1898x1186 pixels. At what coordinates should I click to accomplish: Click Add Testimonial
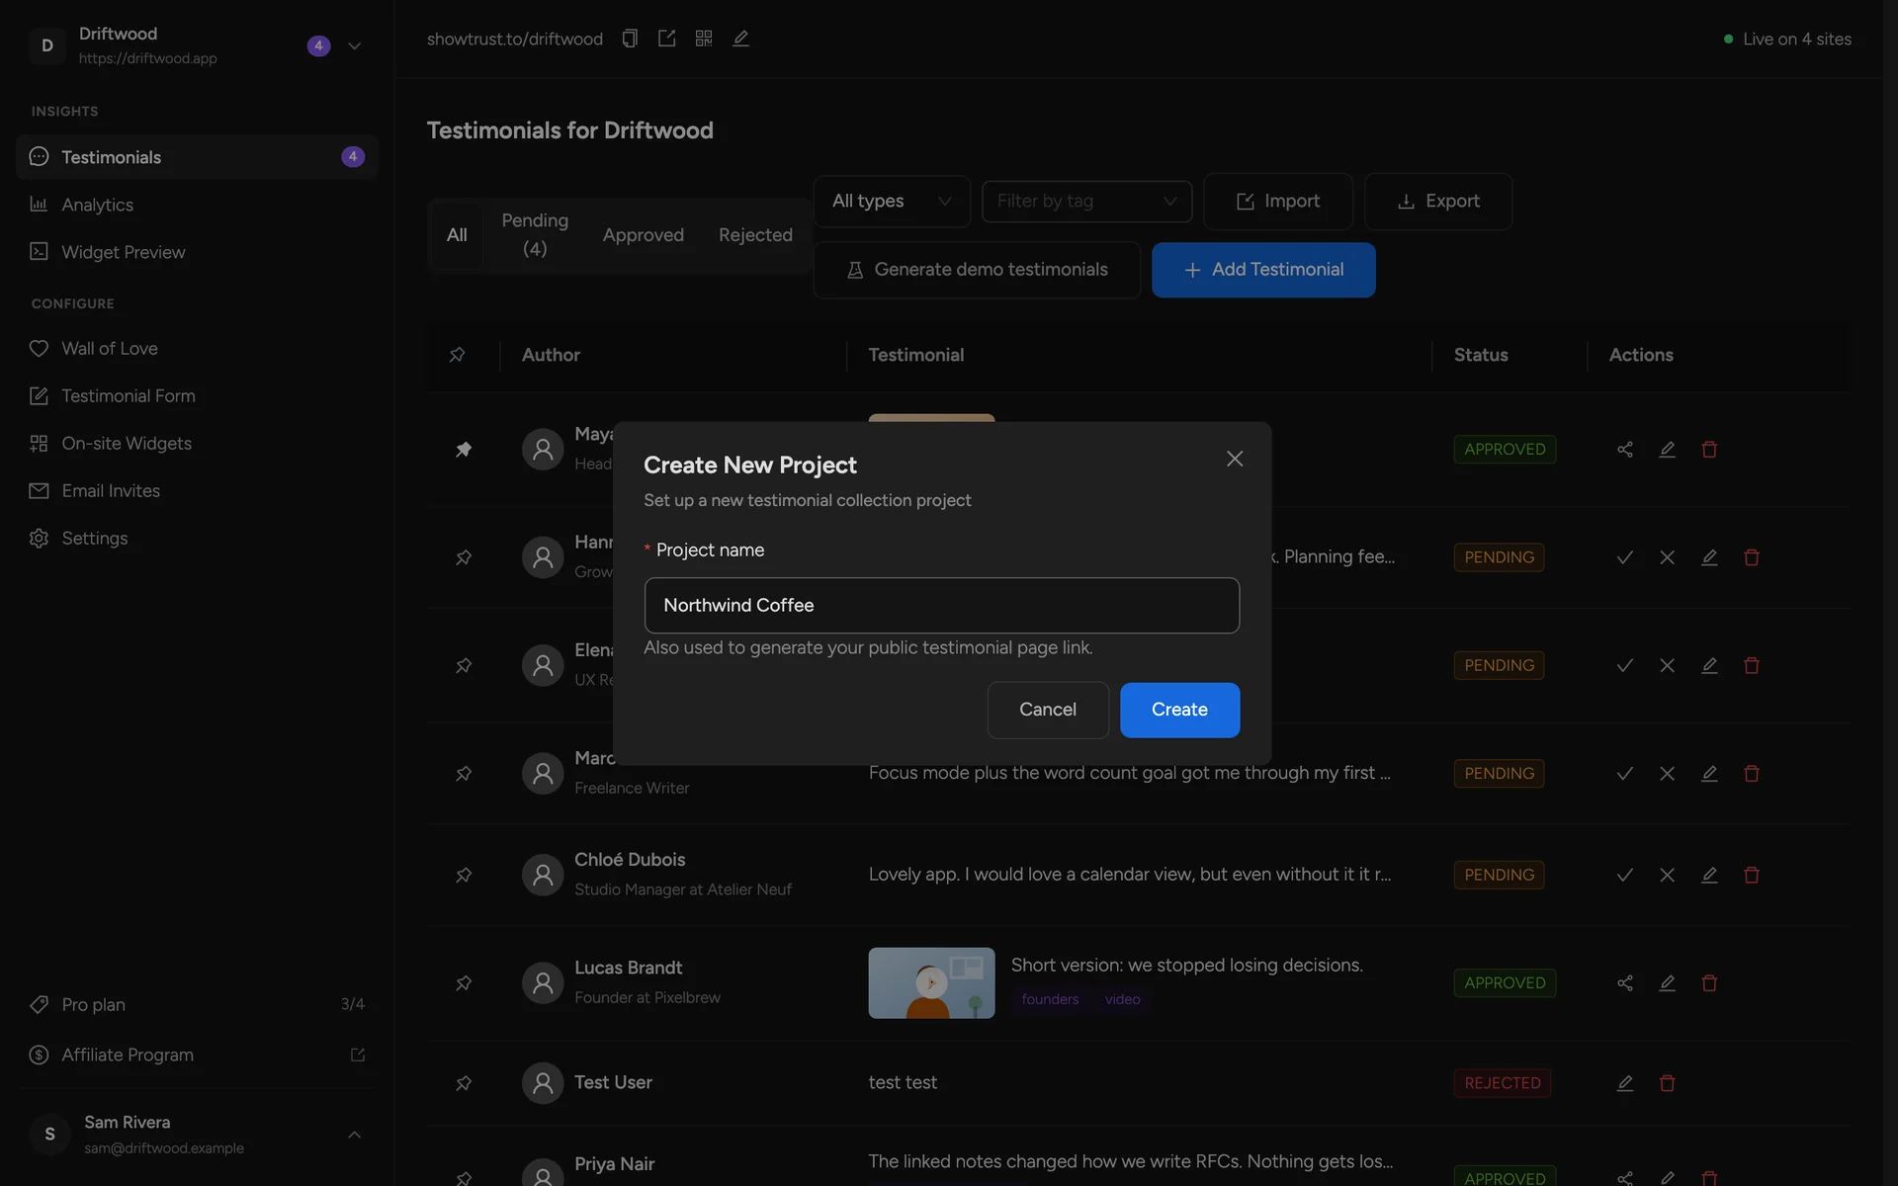coord(1263,270)
